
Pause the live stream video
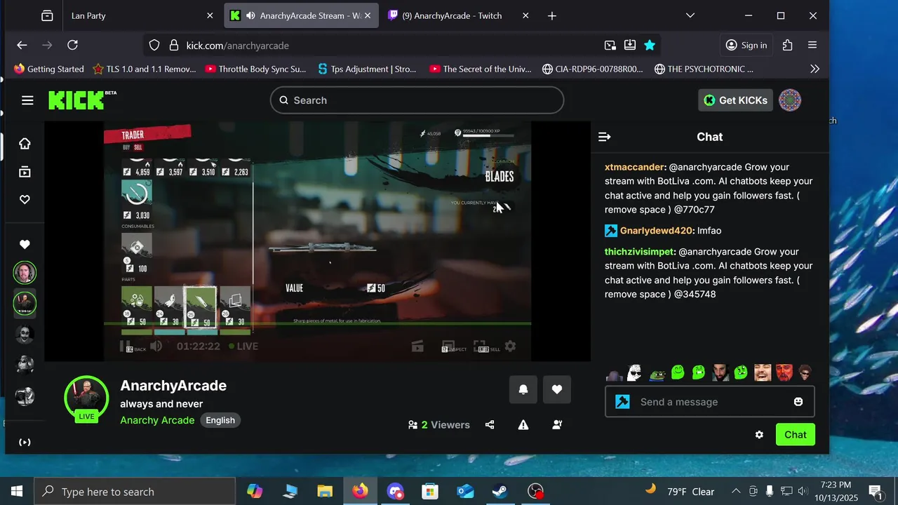(125, 346)
